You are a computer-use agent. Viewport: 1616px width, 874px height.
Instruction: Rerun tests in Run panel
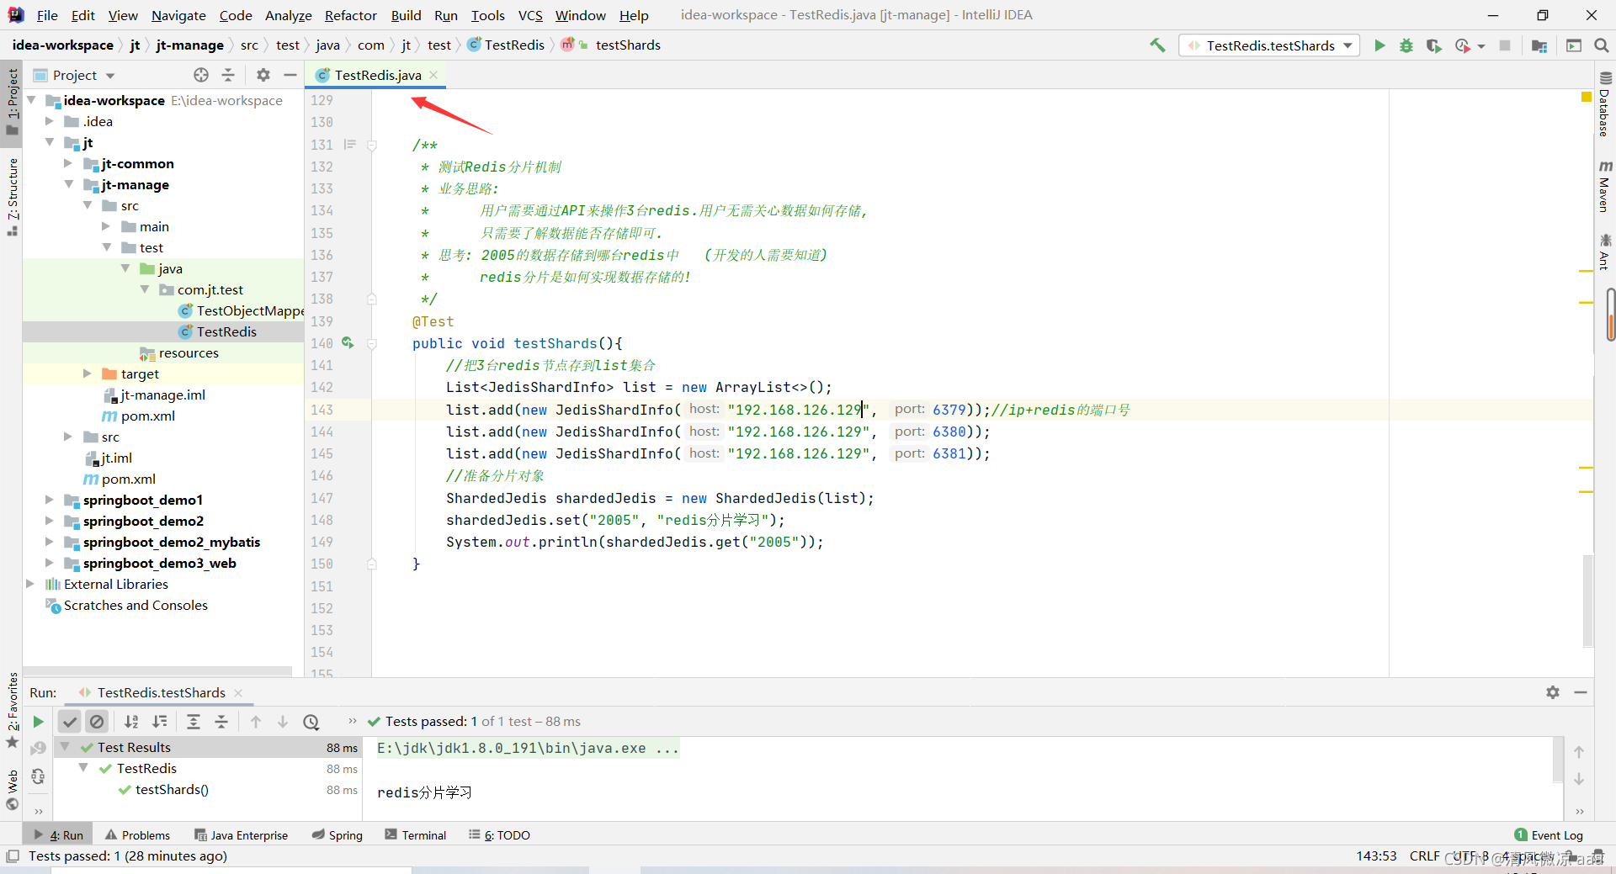point(38,722)
